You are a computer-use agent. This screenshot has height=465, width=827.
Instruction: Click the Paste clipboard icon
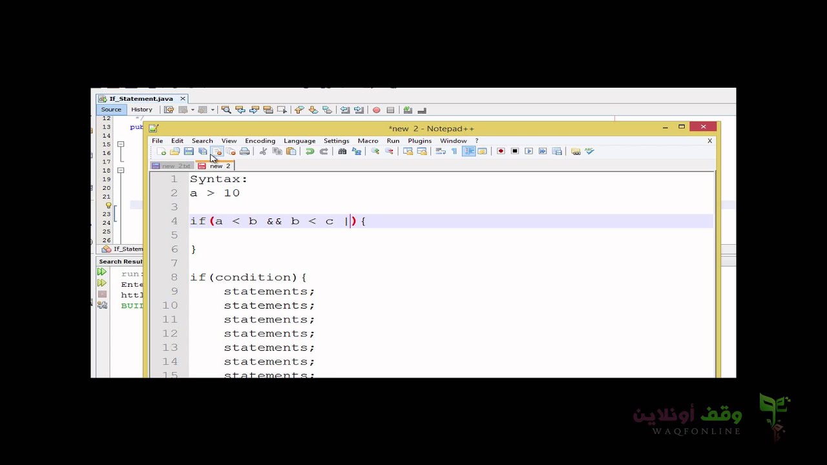click(x=291, y=151)
